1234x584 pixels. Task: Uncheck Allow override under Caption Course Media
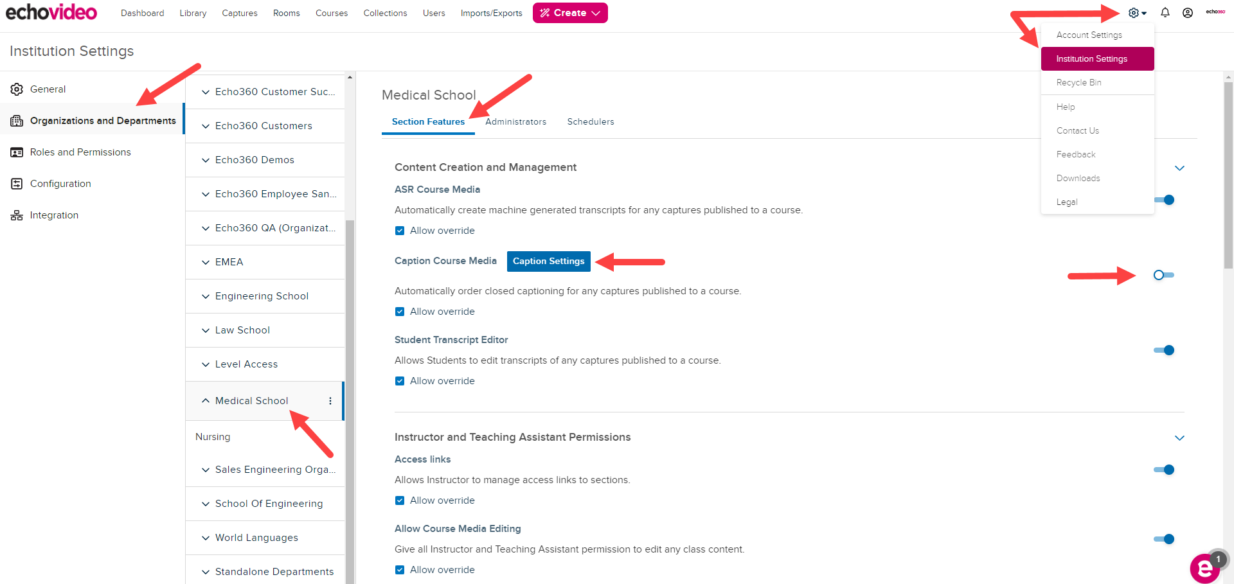click(x=400, y=312)
